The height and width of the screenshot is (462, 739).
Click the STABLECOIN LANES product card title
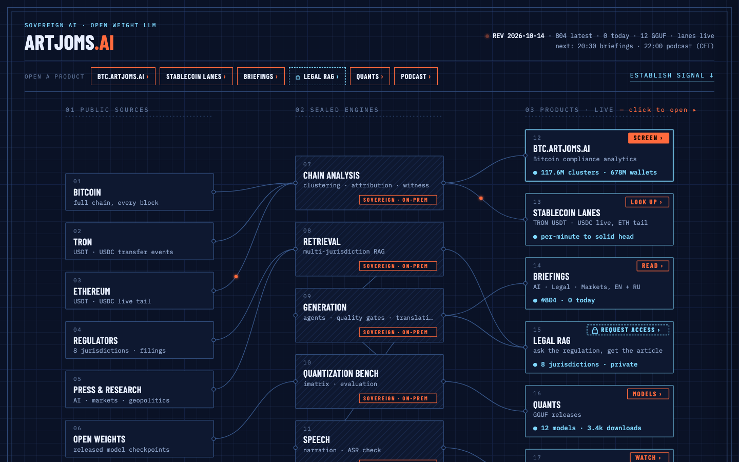pos(567,213)
